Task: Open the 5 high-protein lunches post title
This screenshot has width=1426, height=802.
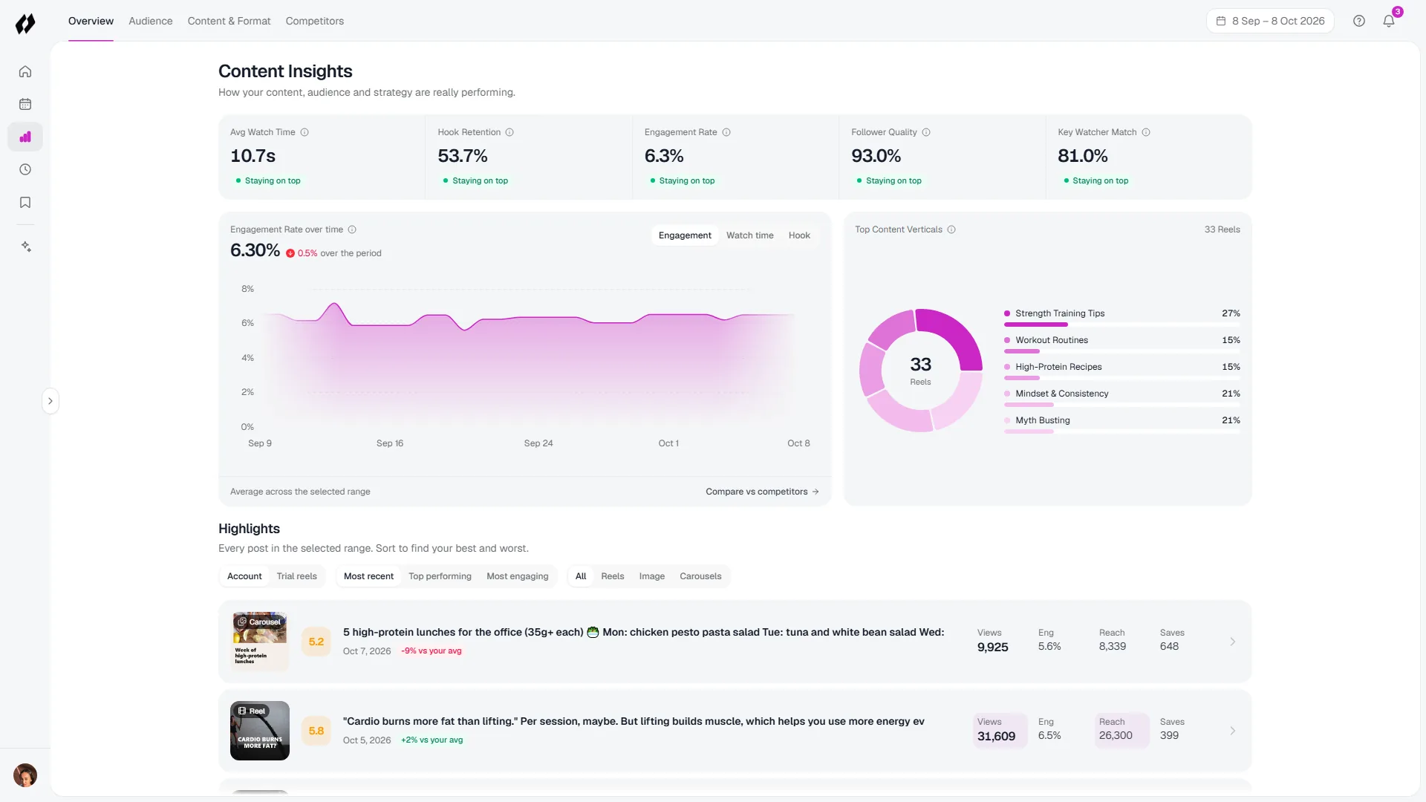Action: pos(643,632)
